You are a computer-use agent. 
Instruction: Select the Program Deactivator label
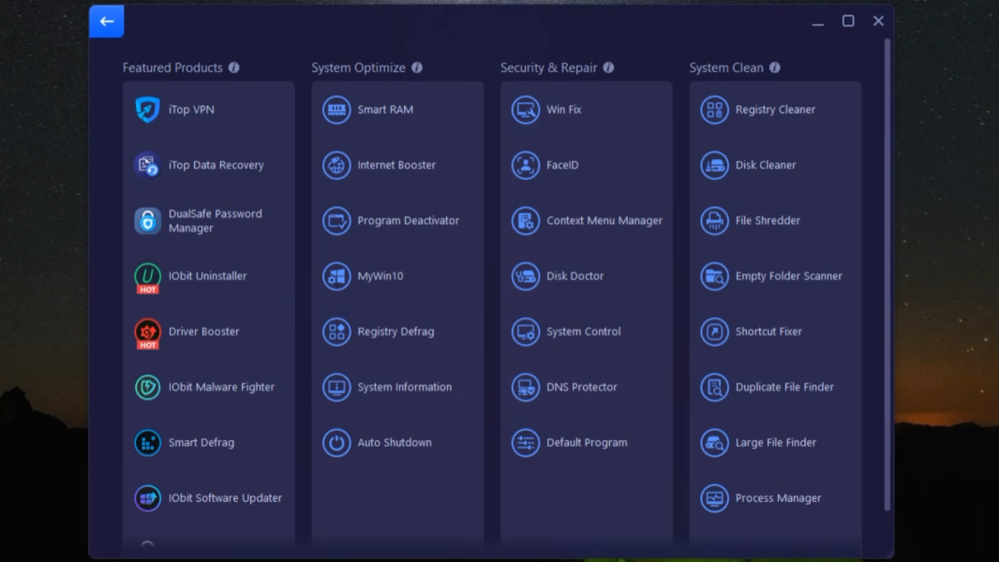click(x=409, y=220)
